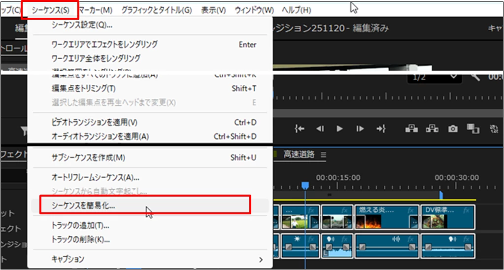Choose ビデオトランジションを適用(V)
Image resolution: width=504 pixels, height=270 pixels.
coord(150,123)
